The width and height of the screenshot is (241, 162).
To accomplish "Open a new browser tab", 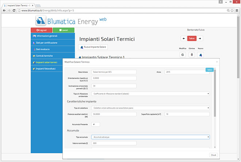I will (x=38, y=6).
